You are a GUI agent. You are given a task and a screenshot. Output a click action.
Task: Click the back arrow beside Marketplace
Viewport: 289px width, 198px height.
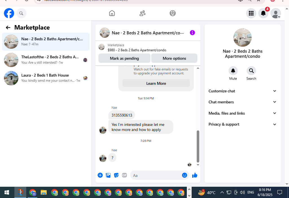8,28
